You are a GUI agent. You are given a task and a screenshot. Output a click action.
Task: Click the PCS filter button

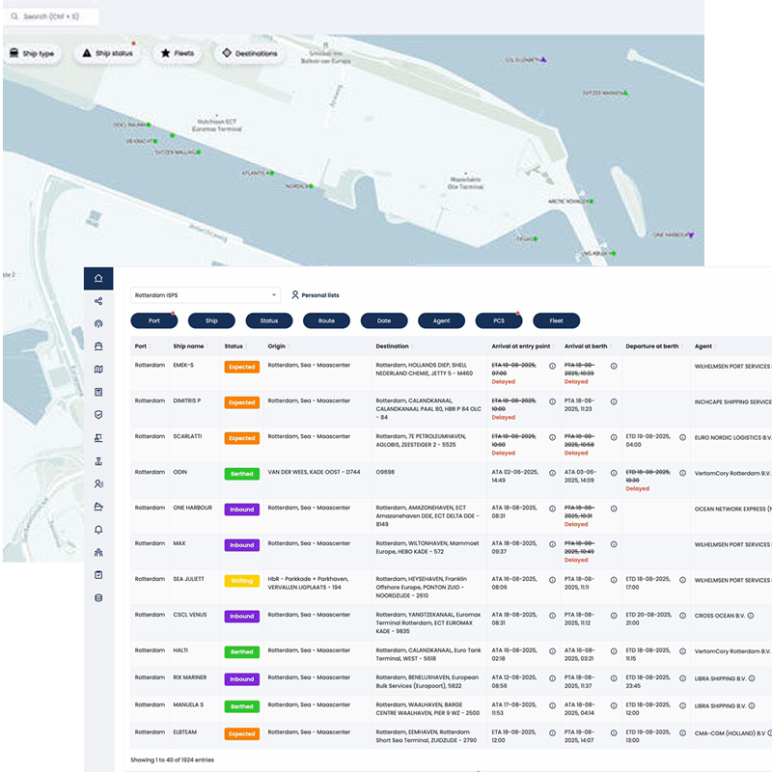click(498, 320)
